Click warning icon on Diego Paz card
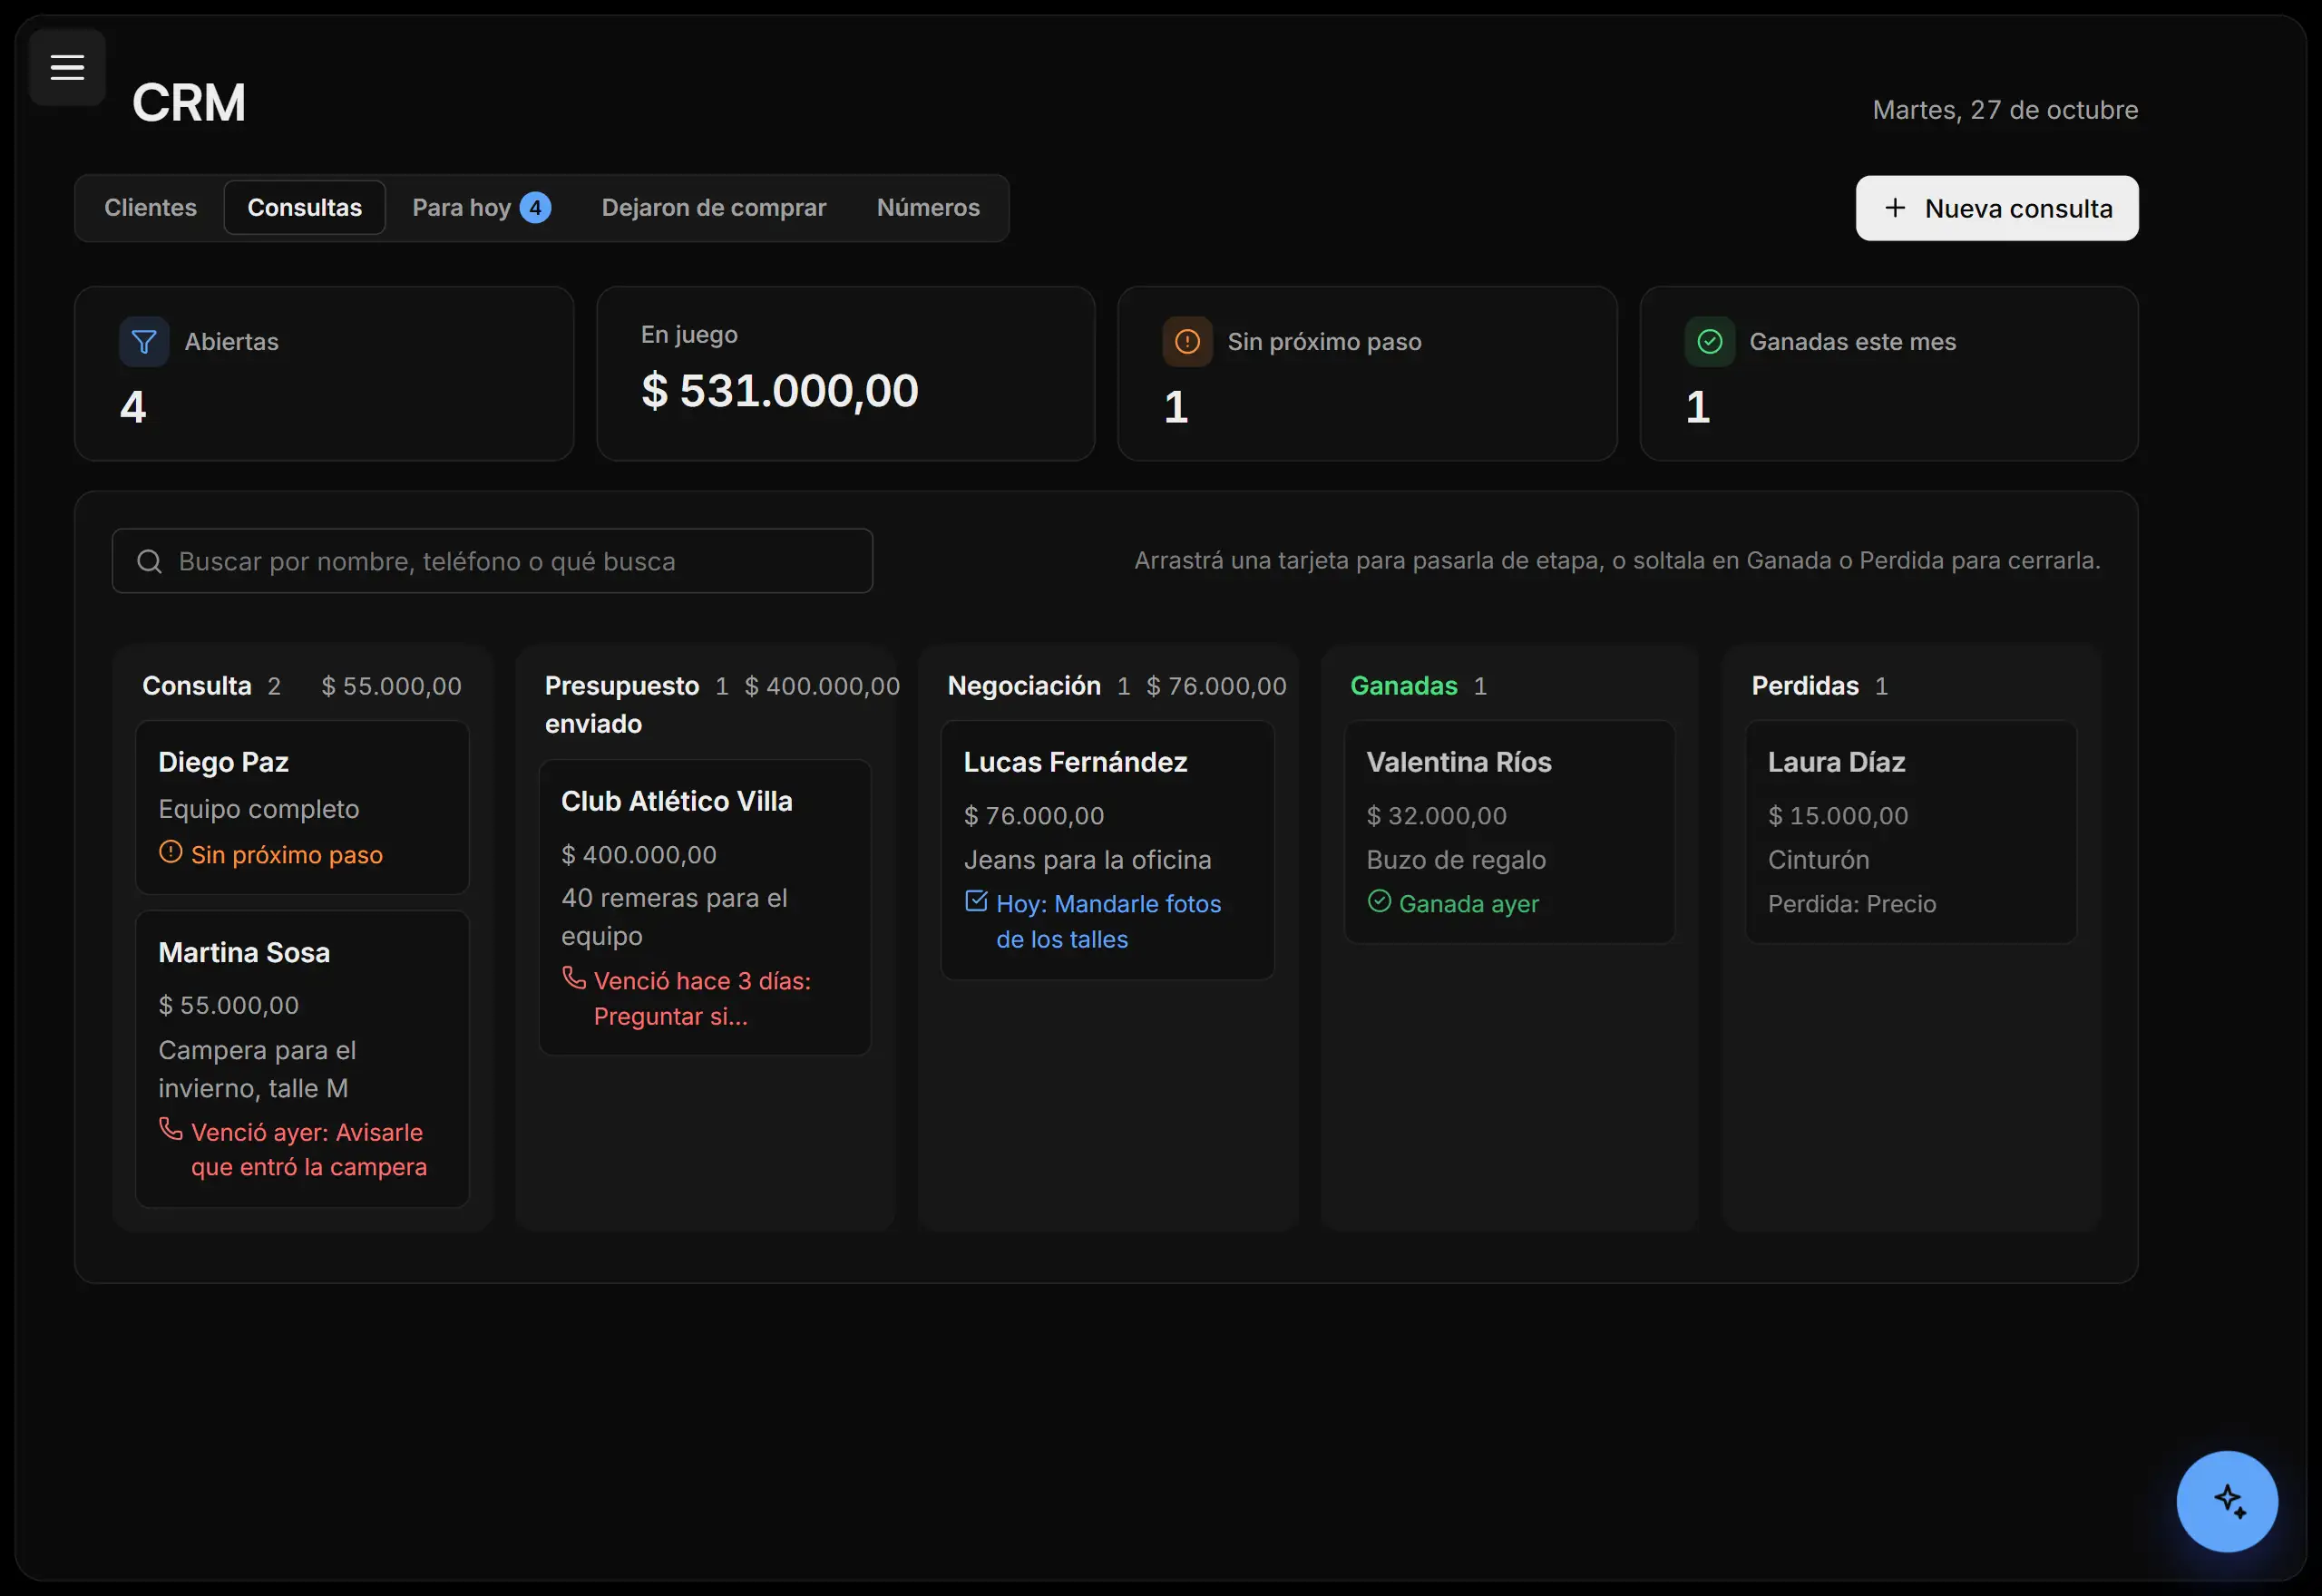 point(171,852)
